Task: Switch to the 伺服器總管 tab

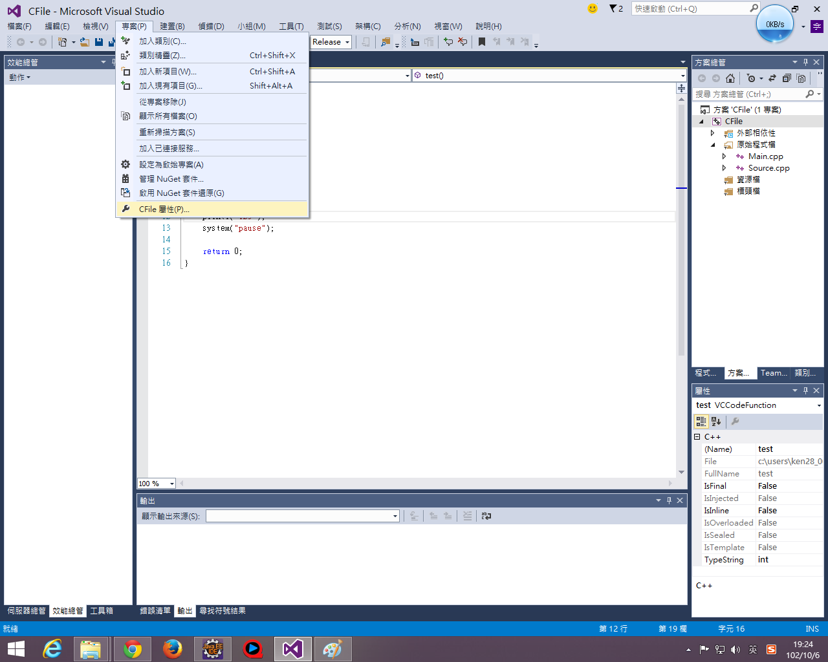Action: click(x=27, y=611)
